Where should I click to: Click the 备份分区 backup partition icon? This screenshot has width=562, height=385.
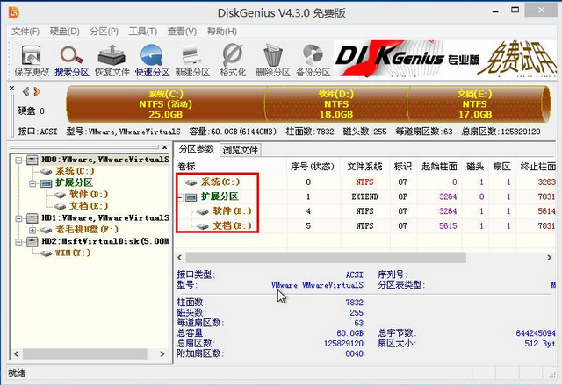click(x=313, y=61)
